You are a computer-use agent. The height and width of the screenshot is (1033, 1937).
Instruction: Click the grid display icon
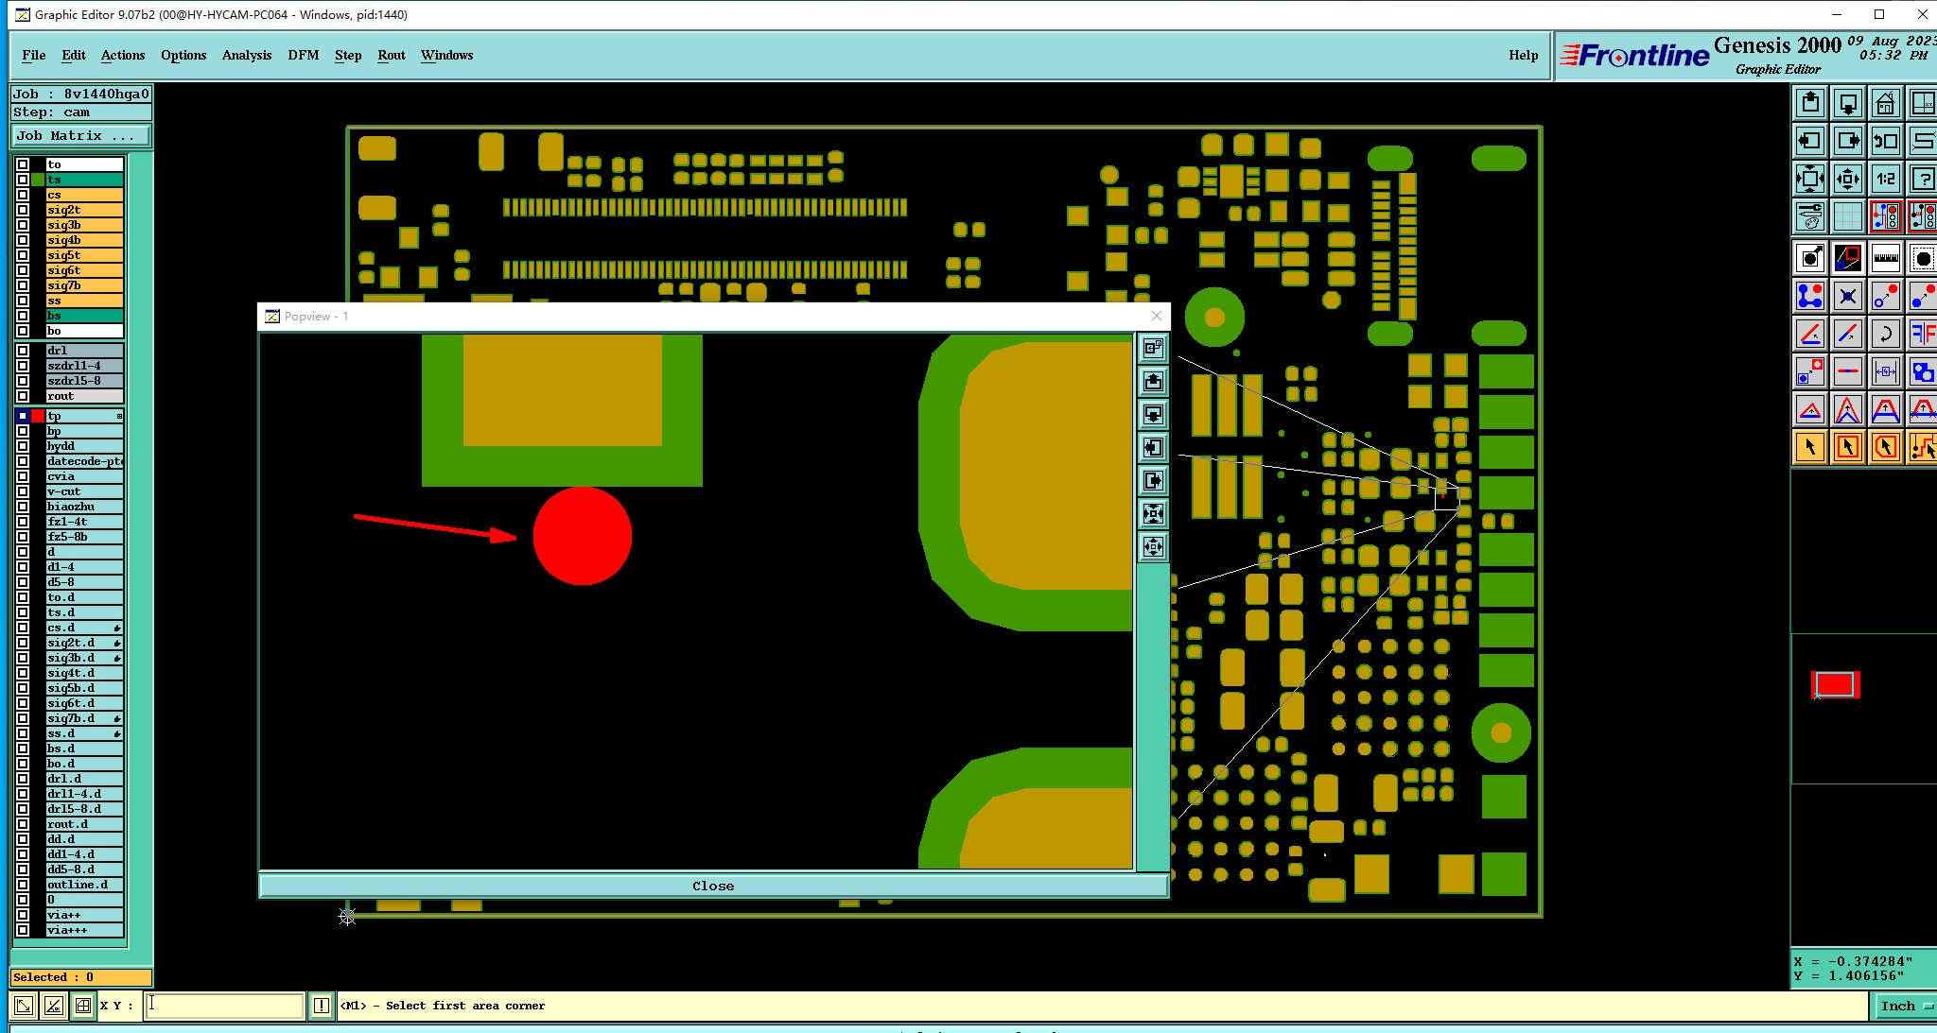pyautogui.click(x=1847, y=216)
